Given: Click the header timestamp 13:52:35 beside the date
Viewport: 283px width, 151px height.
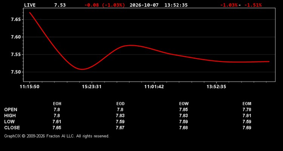Looking at the screenshot, I should pyautogui.click(x=176, y=5).
